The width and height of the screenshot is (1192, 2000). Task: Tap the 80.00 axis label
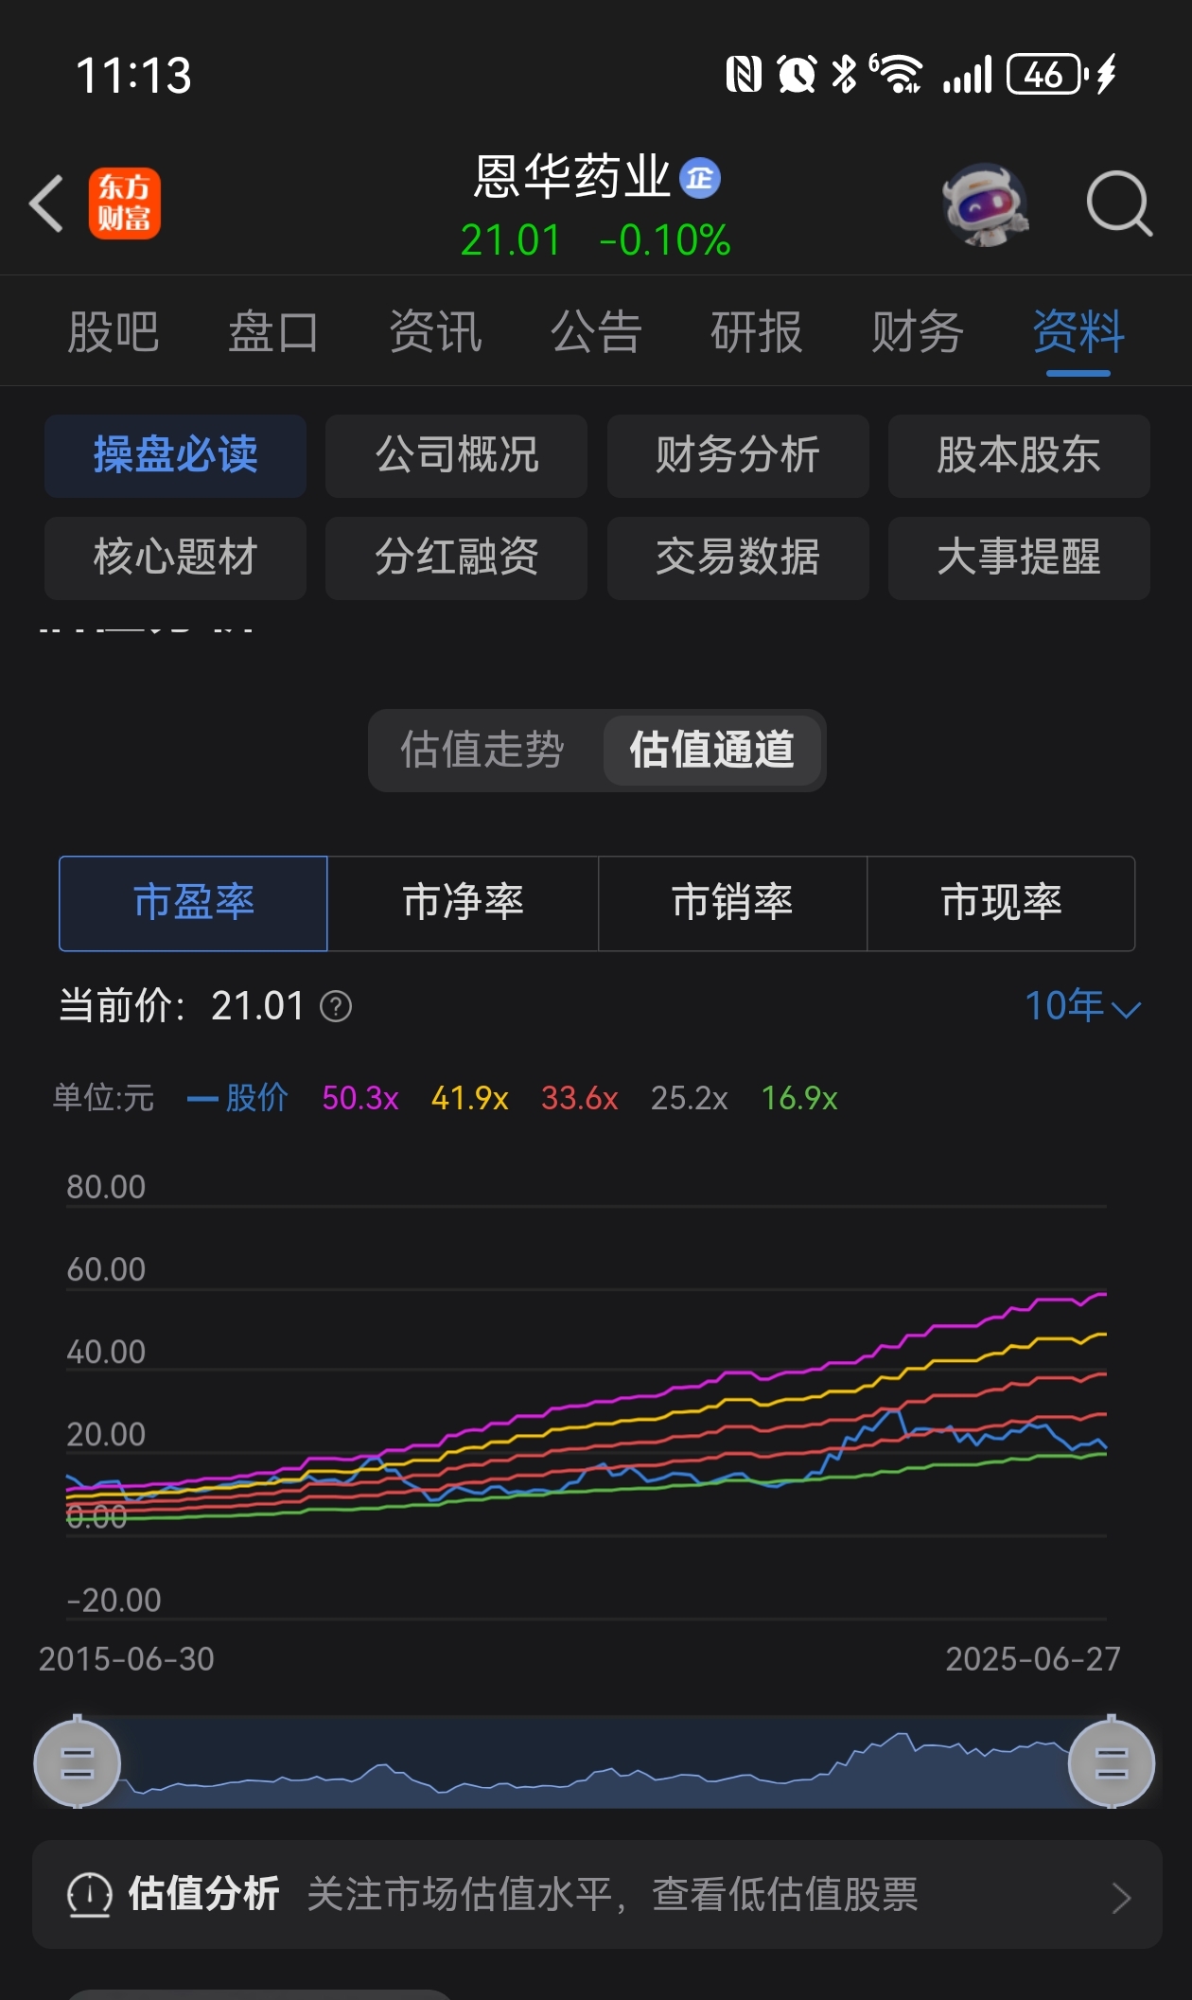(106, 1187)
